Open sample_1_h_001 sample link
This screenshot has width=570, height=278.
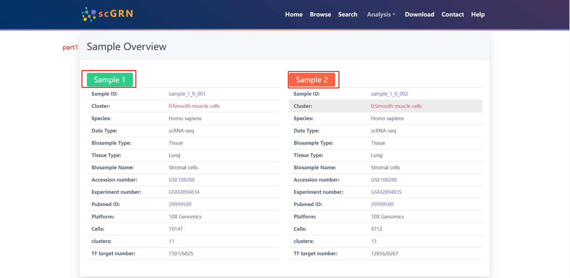[x=187, y=94]
